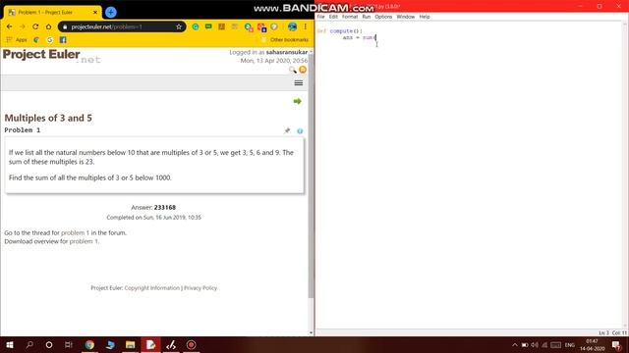Click the orange account icon on Project Euler

(303, 70)
